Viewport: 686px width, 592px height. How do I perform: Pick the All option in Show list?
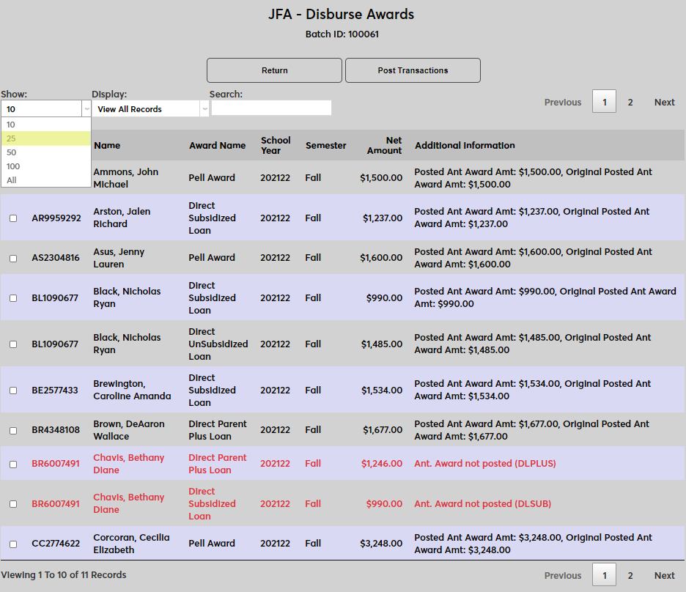pyautogui.click(x=45, y=180)
